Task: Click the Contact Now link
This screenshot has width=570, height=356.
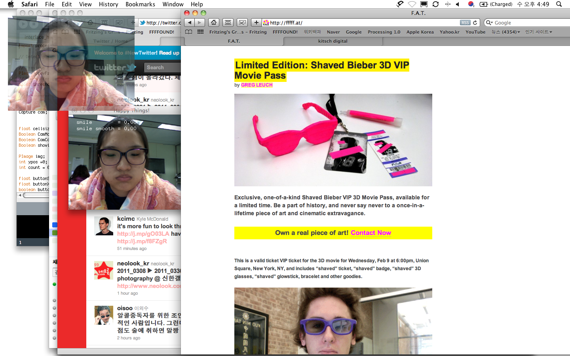Action: click(x=370, y=233)
